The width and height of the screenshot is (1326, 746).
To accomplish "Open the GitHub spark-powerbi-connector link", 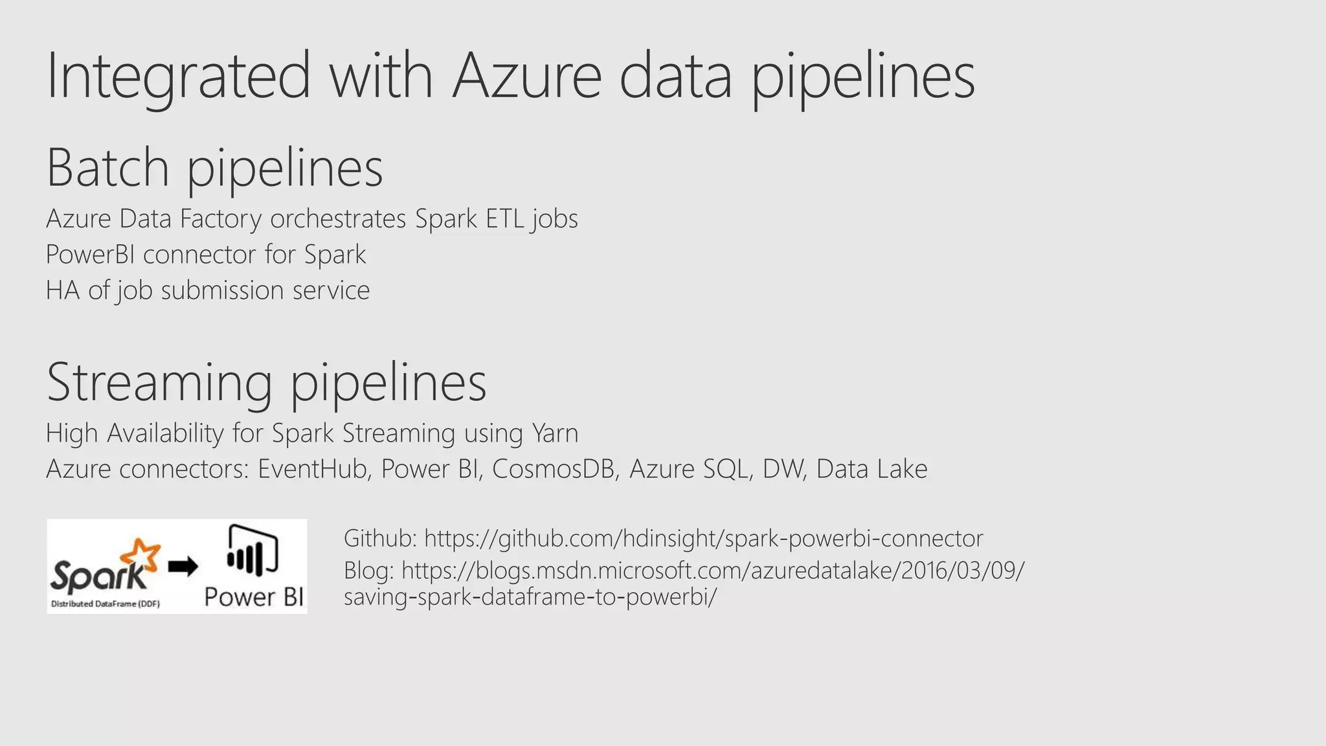I will pyautogui.click(x=704, y=538).
